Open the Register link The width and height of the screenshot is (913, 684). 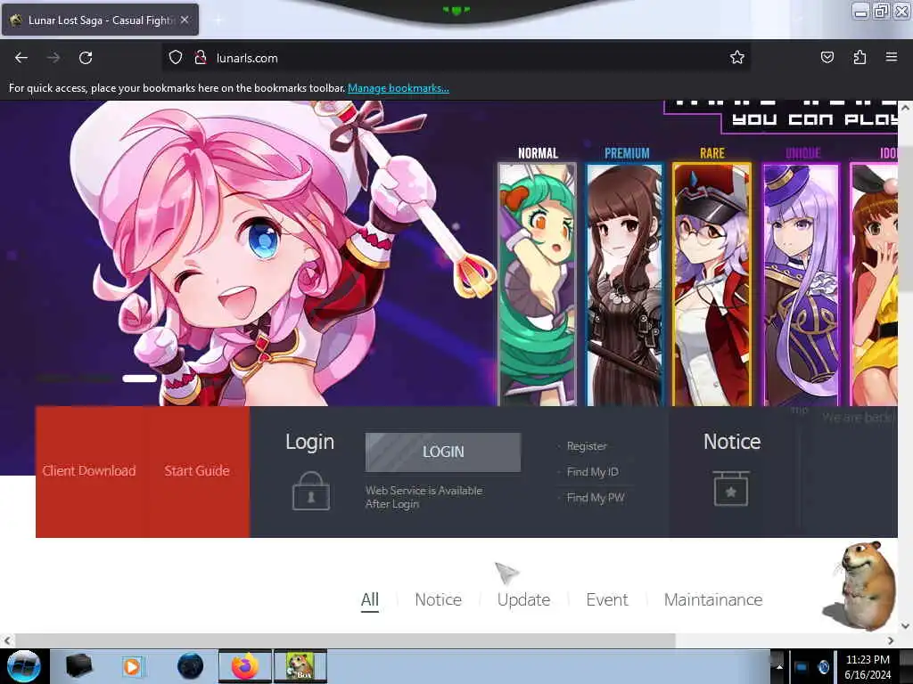pyautogui.click(x=587, y=446)
